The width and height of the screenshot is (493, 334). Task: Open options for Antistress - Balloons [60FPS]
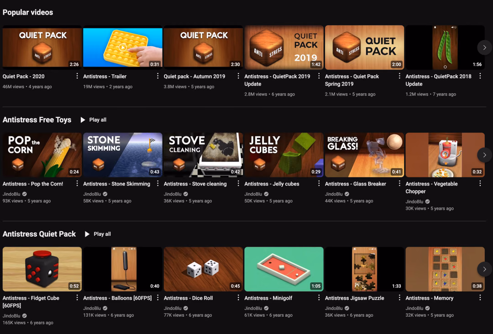point(157,297)
